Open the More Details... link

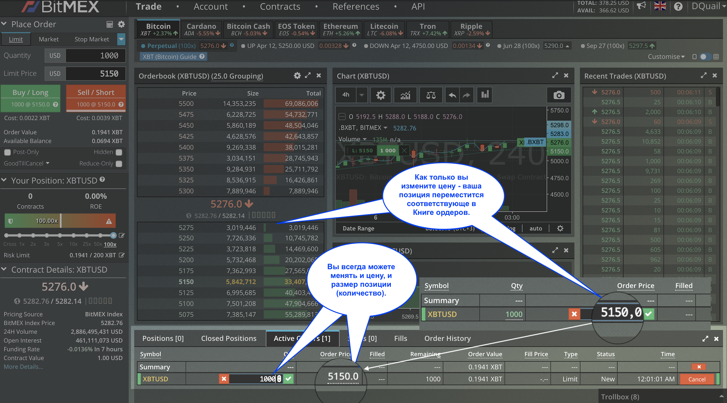coord(23,367)
